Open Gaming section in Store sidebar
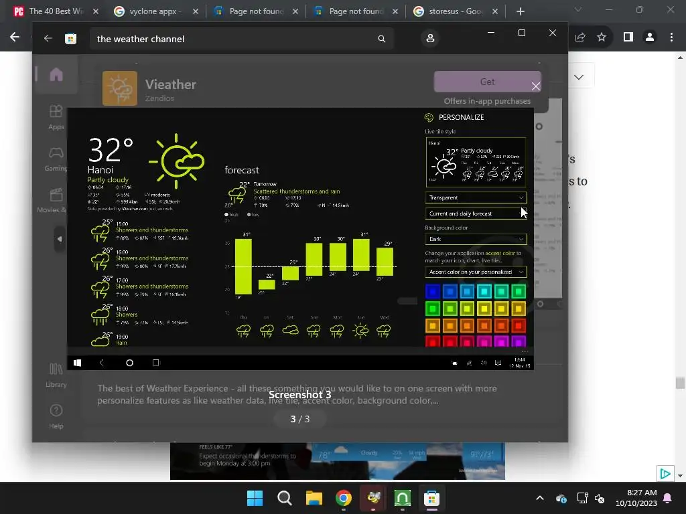 tap(56, 159)
